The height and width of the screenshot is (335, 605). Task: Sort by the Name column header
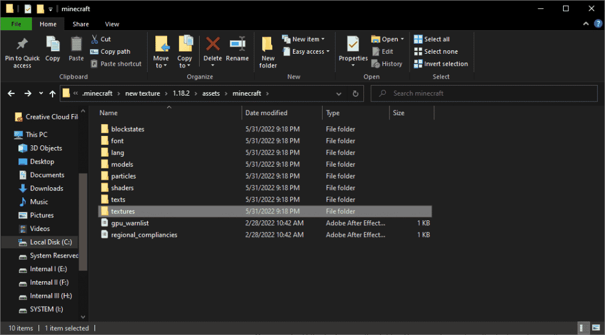point(169,113)
